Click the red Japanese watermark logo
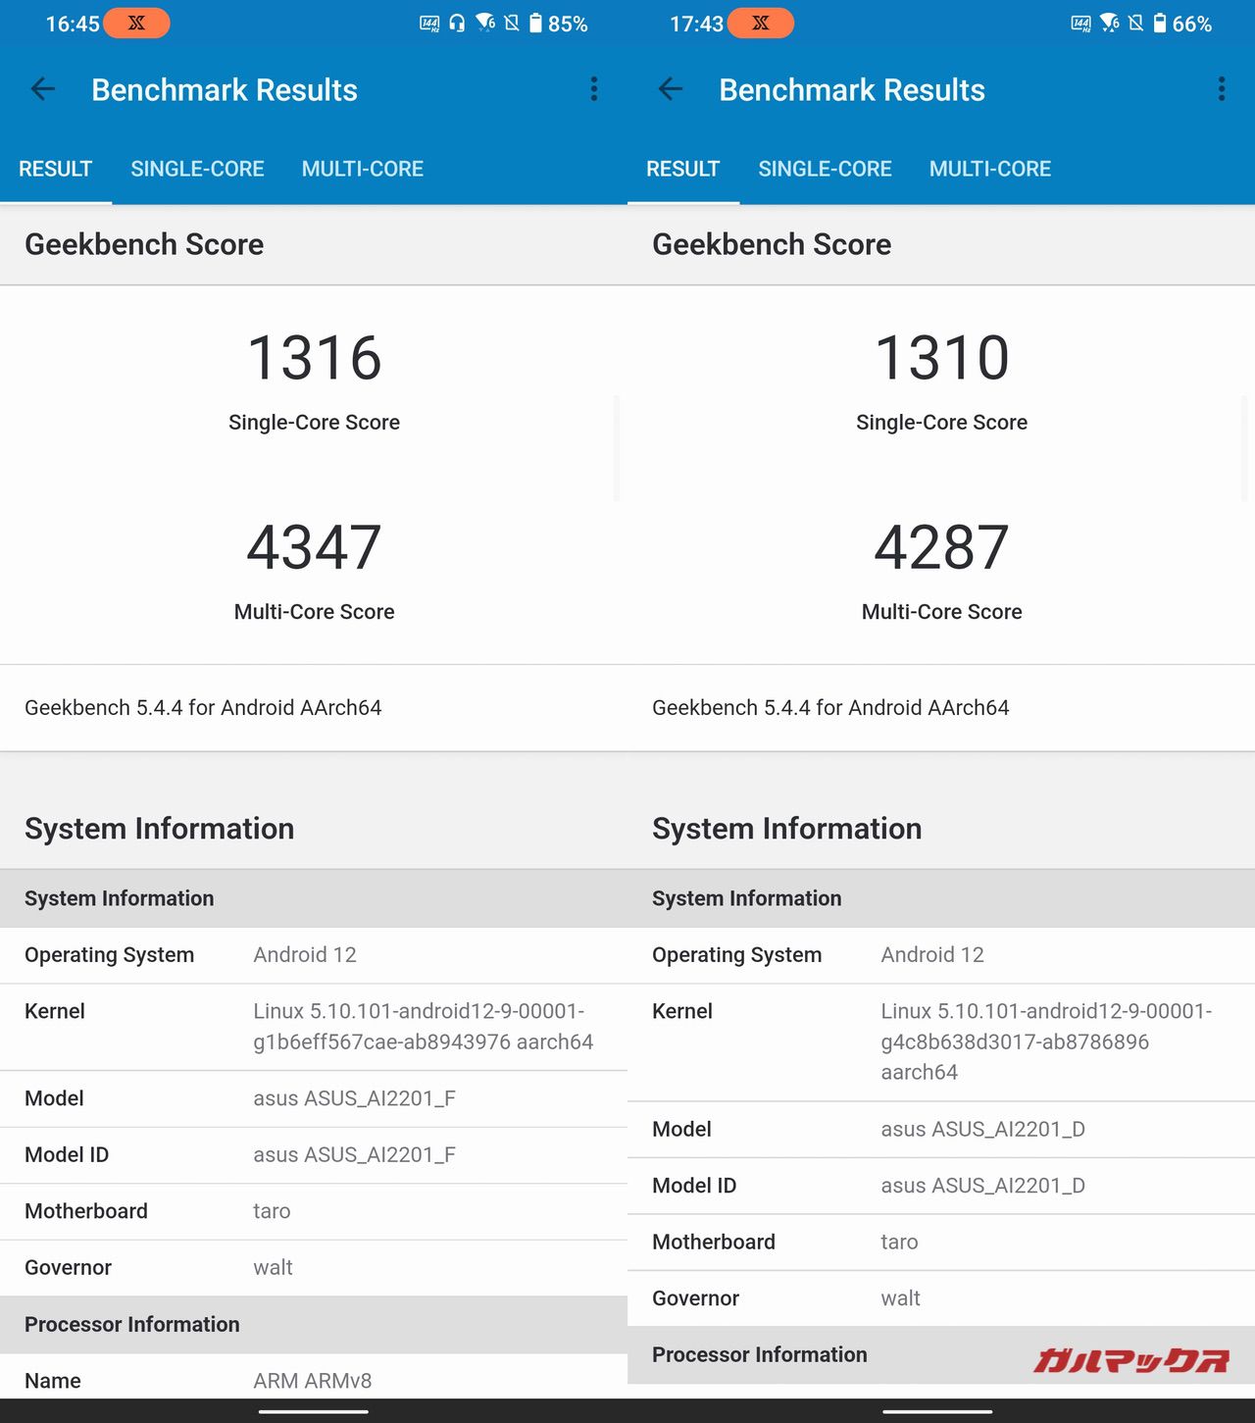1255x1423 pixels. (1130, 1360)
